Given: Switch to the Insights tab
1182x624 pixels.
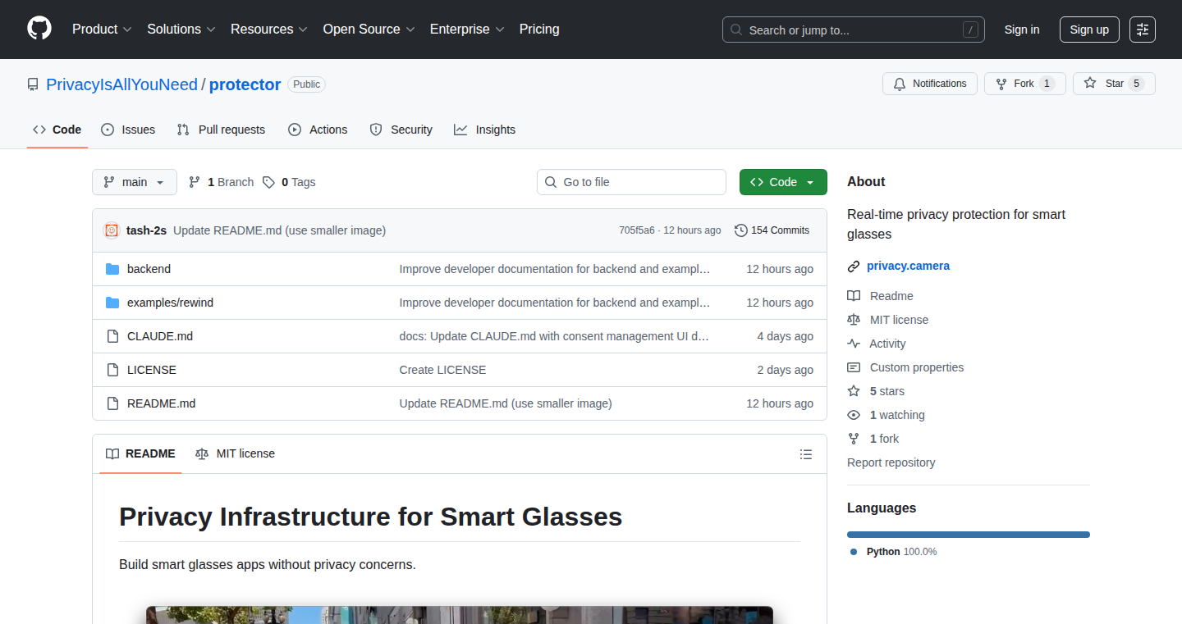Looking at the screenshot, I should [x=484, y=130].
